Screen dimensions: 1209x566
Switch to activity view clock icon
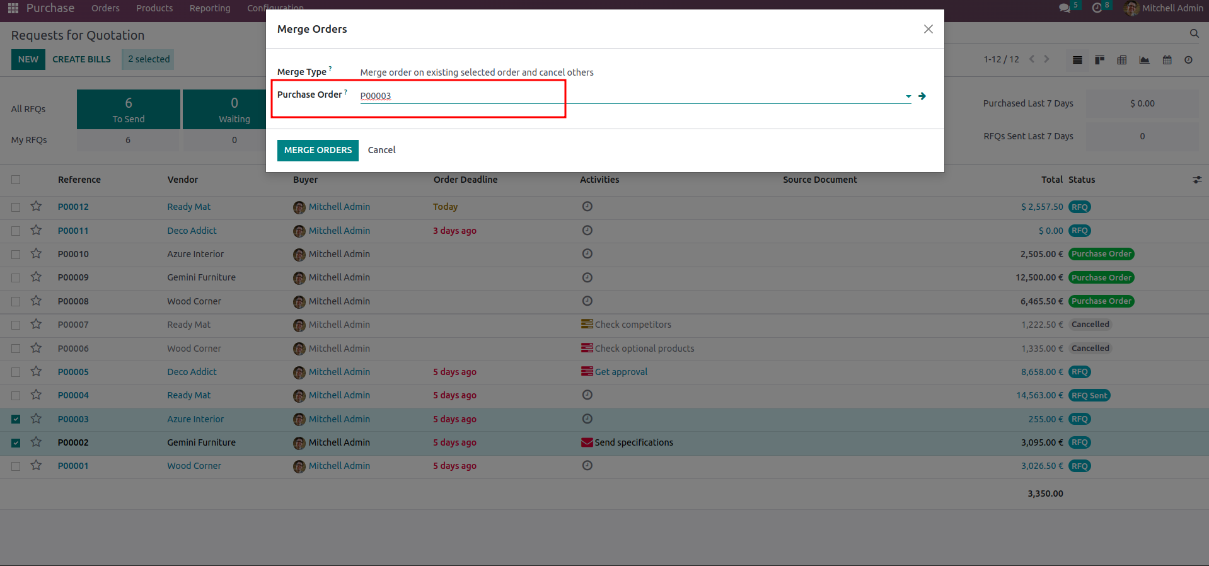[1188, 60]
